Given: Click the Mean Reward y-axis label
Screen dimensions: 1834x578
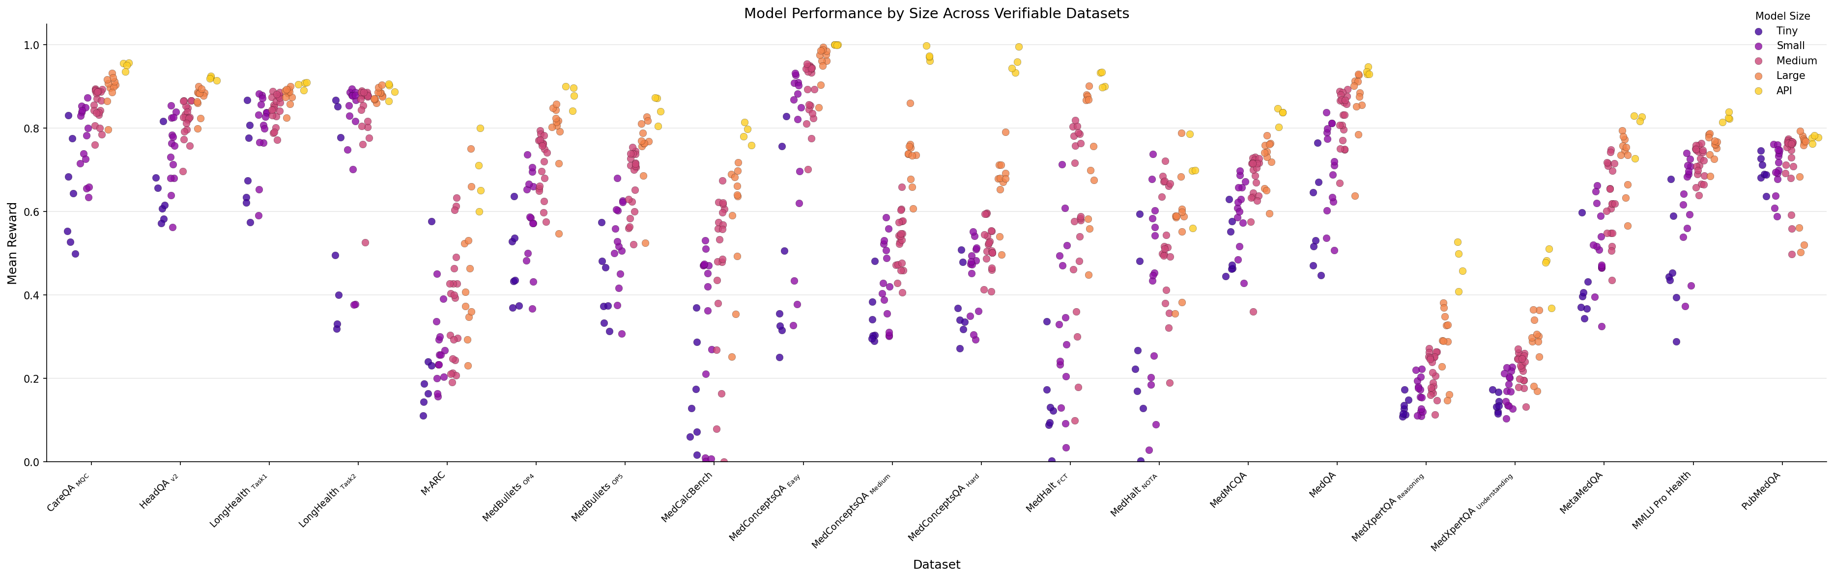Looking at the screenshot, I should [x=13, y=243].
